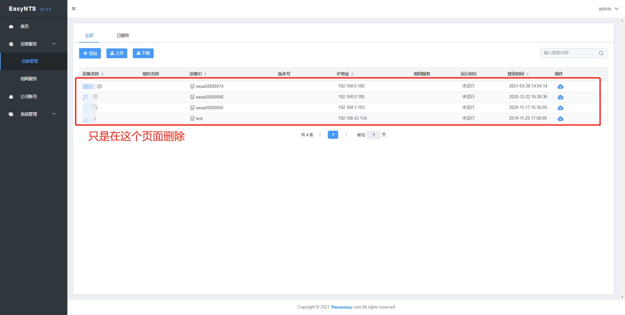Click the 上传 upload button
Viewport: 625px width, 315px height.
click(117, 53)
